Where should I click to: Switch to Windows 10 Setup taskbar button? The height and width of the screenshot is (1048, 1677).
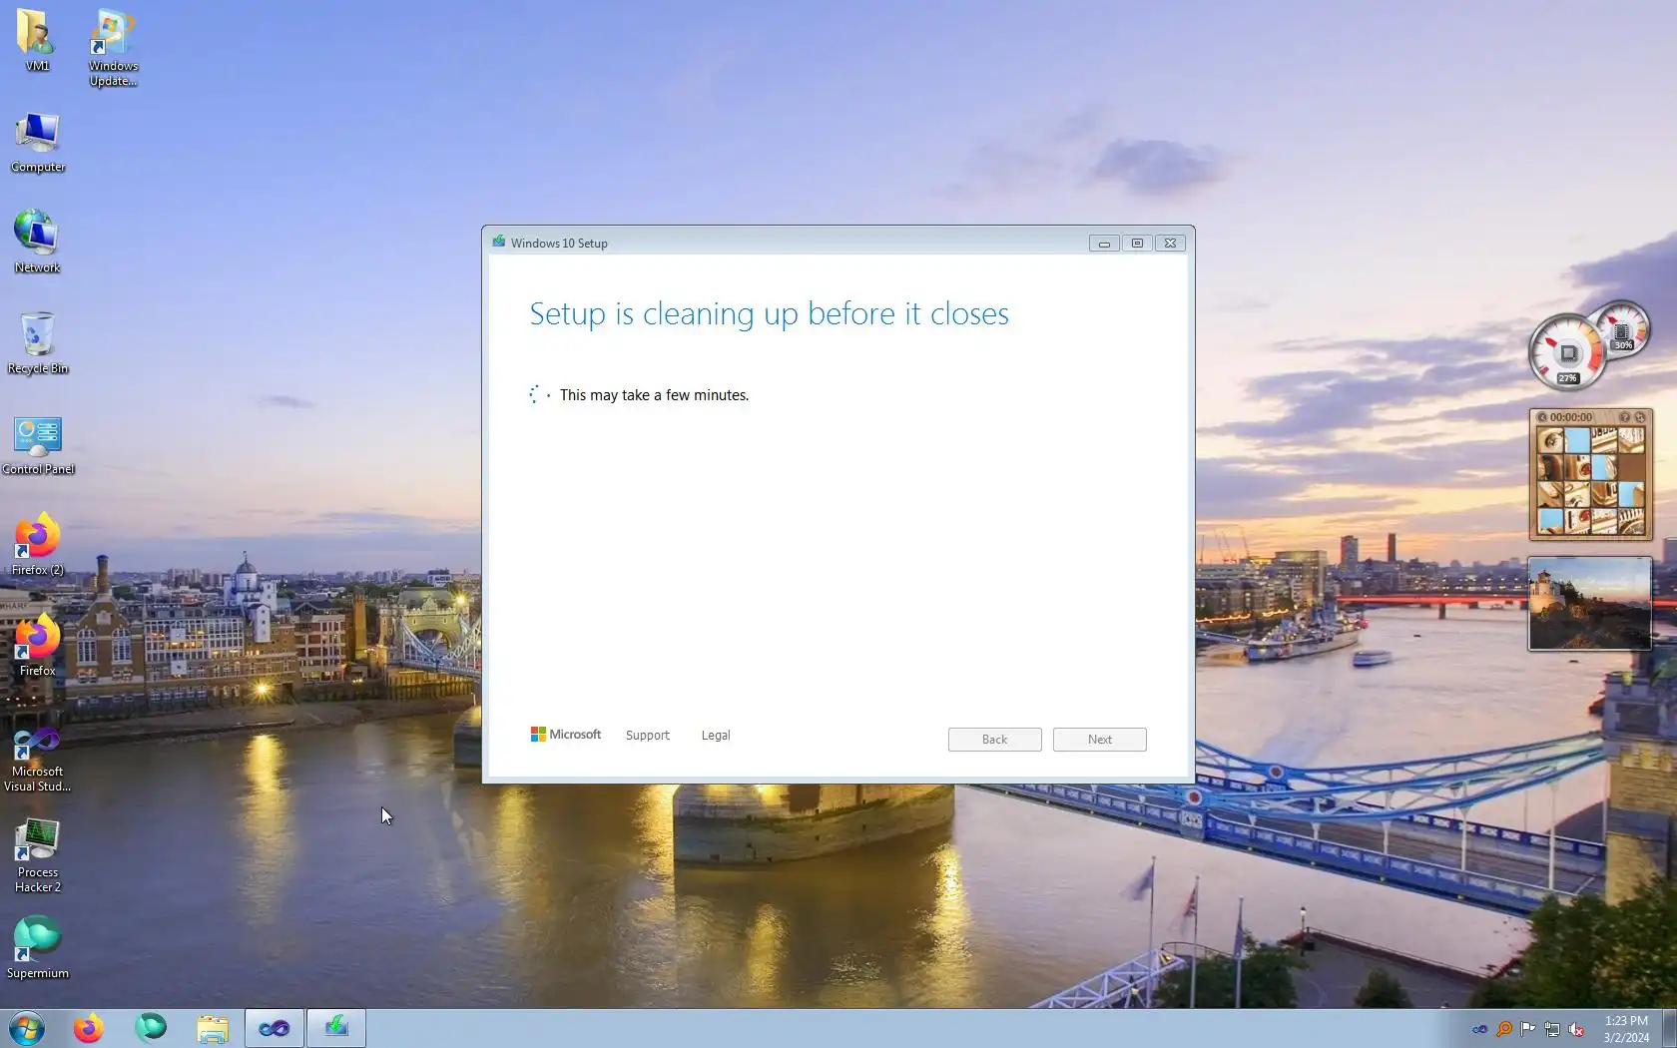tap(336, 1028)
